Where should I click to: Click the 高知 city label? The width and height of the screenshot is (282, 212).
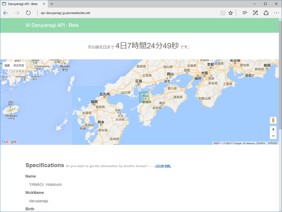162,103
